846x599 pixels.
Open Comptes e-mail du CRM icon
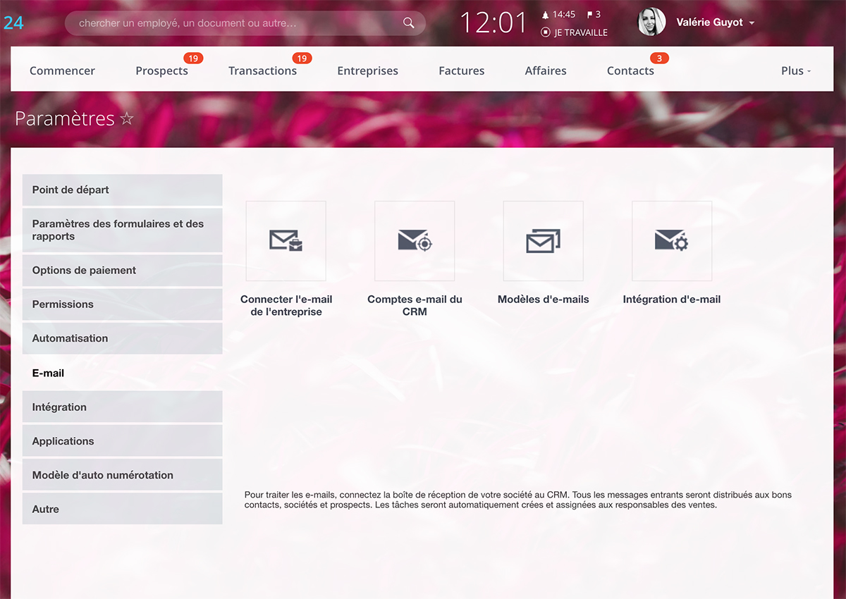(415, 241)
